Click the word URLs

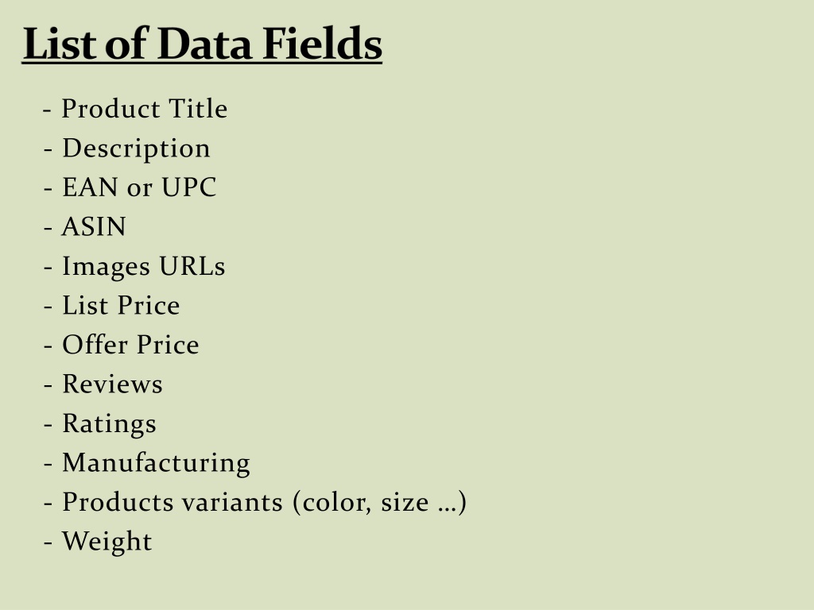192,266
